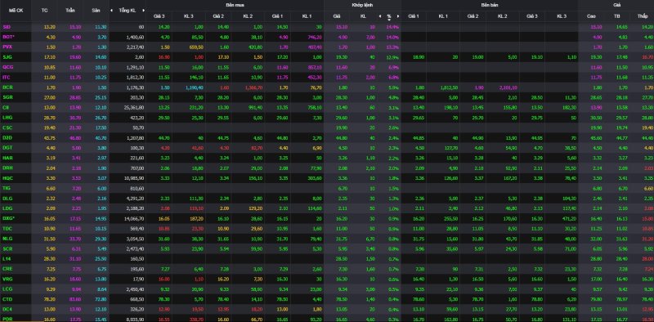Click the right arrow beside Tổng KL
The image size is (654, 322).
pyautogui.click(x=144, y=11)
